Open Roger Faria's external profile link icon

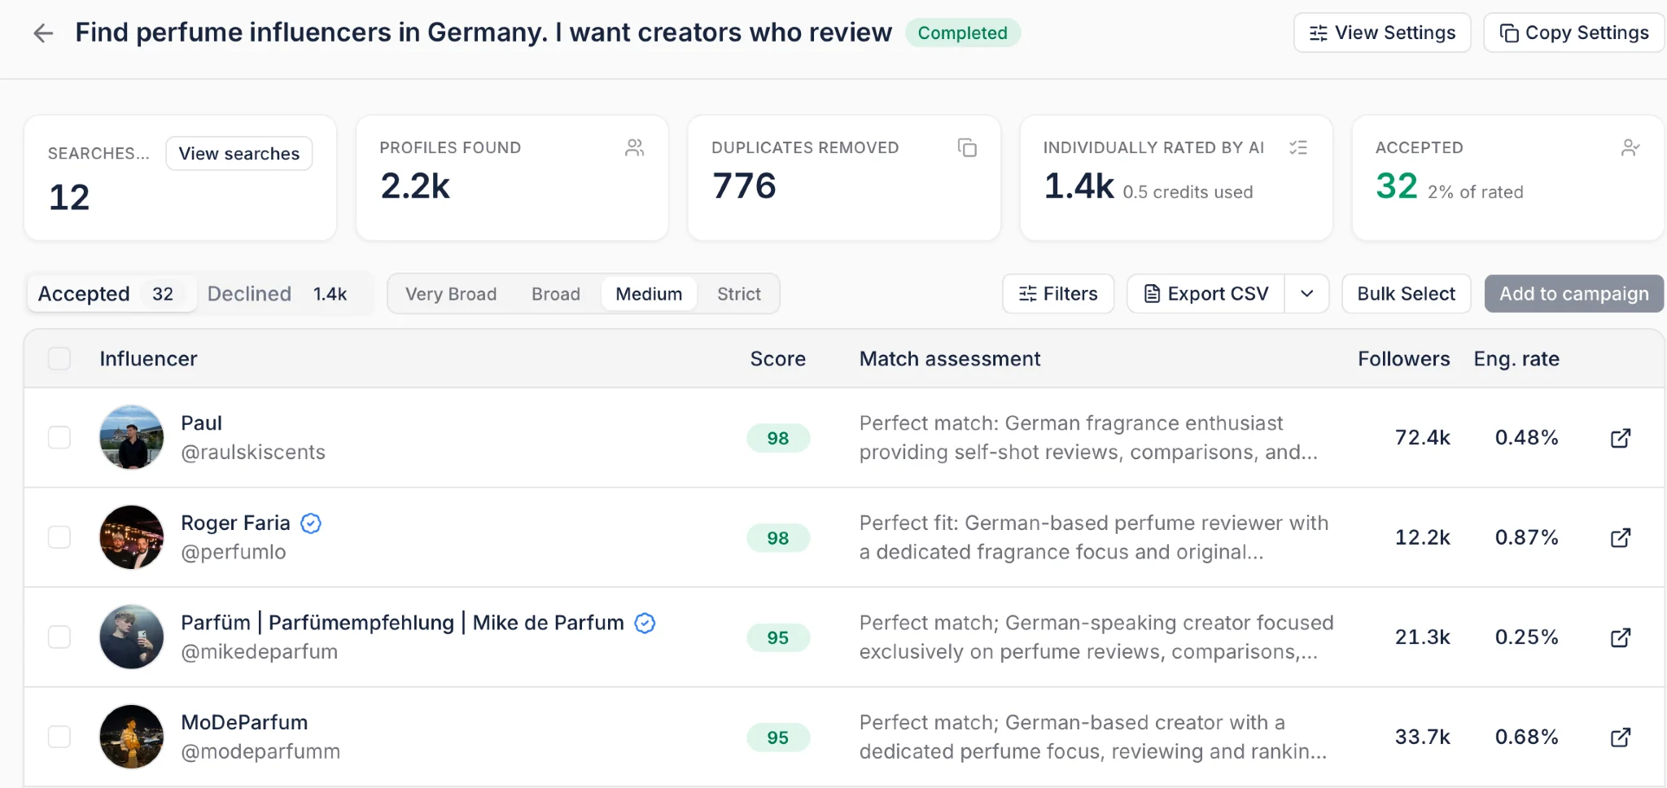pos(1621,537)
